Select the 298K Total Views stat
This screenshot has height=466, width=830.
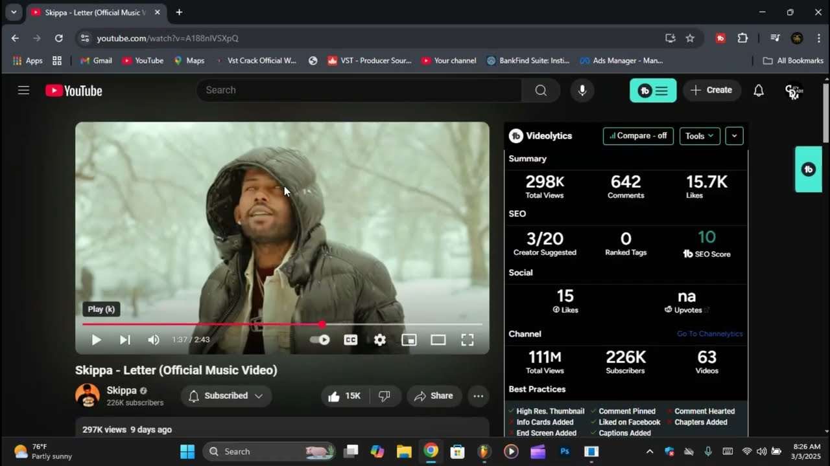pyautogui.click(x=545, y=186)
